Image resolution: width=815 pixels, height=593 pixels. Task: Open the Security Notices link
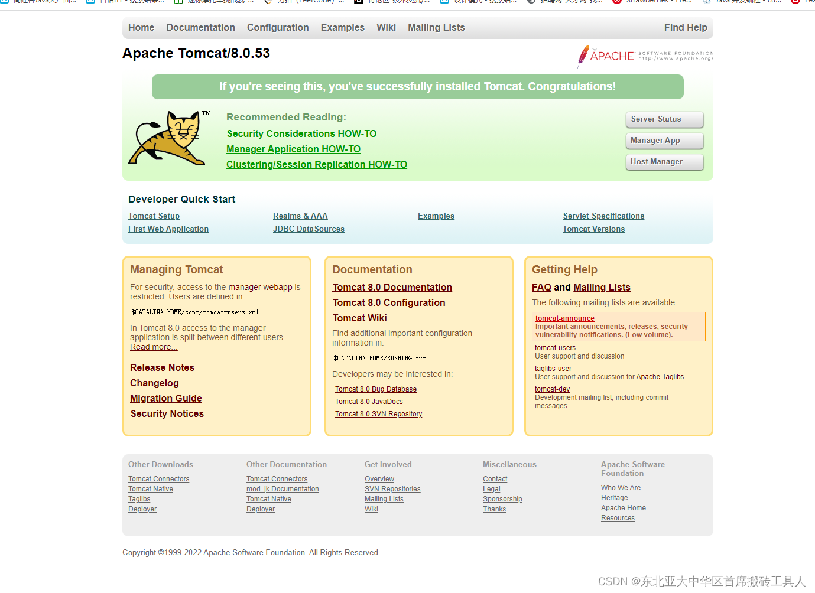[167, 414]
